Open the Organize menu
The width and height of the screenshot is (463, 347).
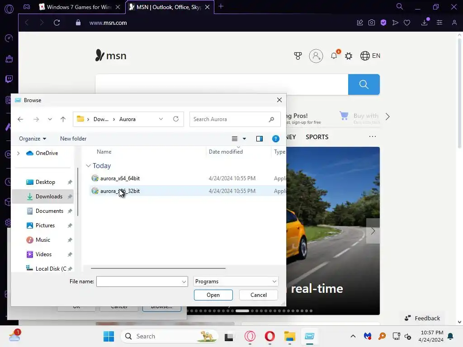pyautogui.click(x=33, y=139)
